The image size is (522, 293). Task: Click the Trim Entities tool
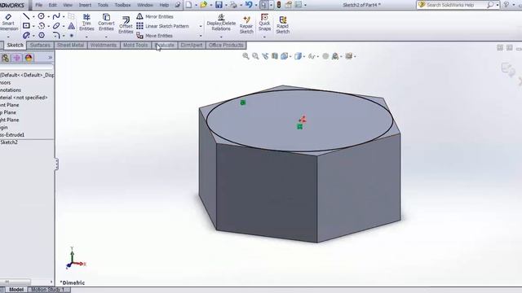pos(86,22)
